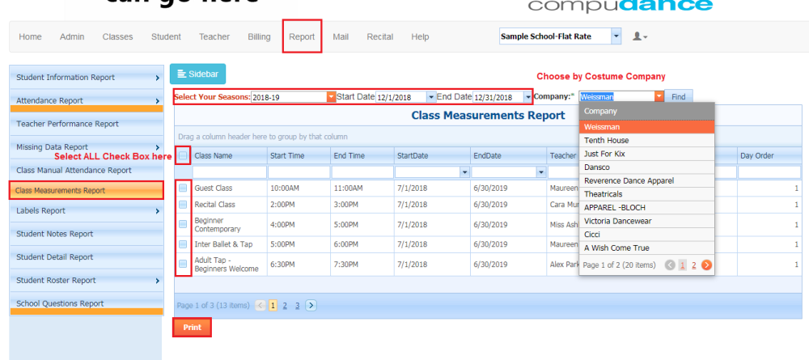Expand the Student Roster Report submenu
This screenshot has width=809, height=360.
click(x=157, y=281)
